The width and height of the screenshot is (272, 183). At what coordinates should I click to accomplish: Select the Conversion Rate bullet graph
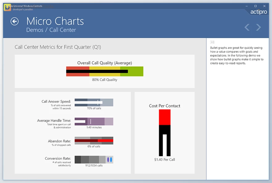[x=94, y=160]
